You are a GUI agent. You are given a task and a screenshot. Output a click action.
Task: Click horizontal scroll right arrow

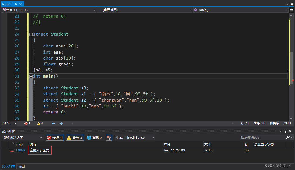click(233, 123)
